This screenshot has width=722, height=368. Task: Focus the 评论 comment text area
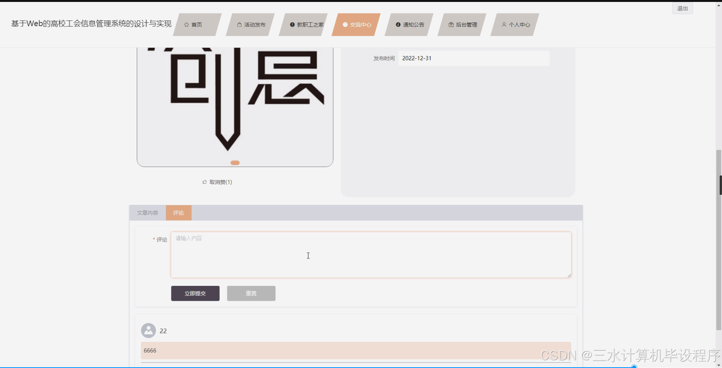[371, 255]
